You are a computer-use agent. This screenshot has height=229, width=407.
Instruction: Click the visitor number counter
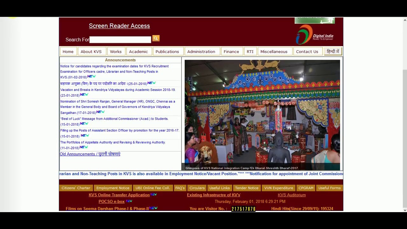point(244,209)
